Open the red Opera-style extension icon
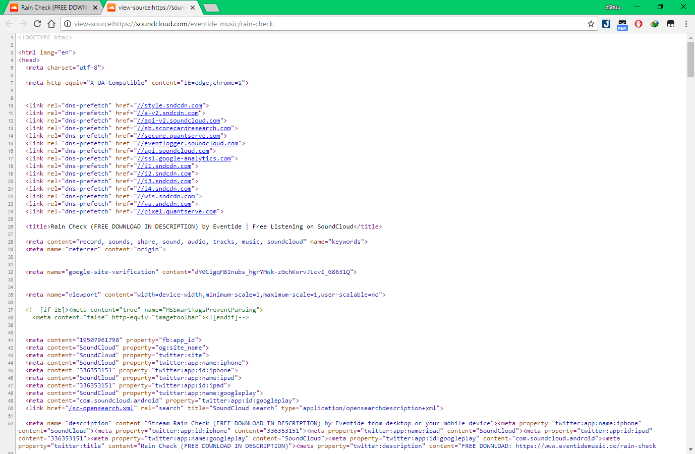Image resolution: width=695 pixels, height=454 pixels. pyautogui.click(x=639, y=24)
